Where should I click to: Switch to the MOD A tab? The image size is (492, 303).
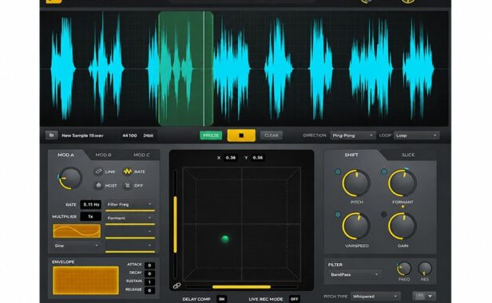pos(65,155)
